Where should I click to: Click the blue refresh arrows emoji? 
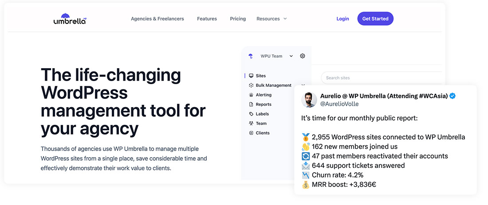pos(306,156)
